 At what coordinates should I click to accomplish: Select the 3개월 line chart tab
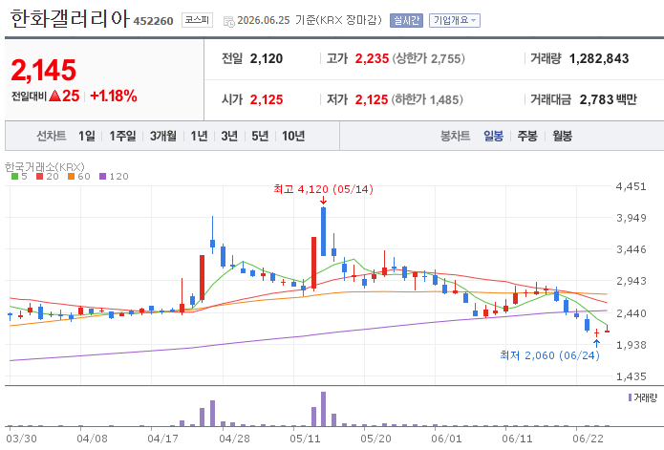pyautogui.click(x=163, y=136)
